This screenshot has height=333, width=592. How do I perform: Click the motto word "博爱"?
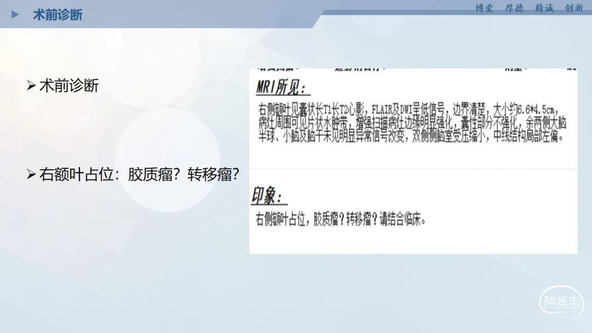click(x=484, y=8)
